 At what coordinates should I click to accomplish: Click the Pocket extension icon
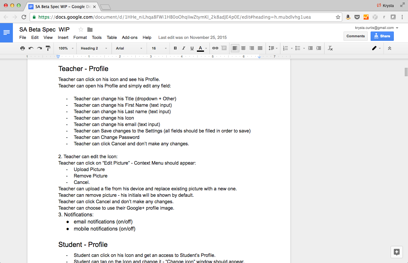[357, 17]
